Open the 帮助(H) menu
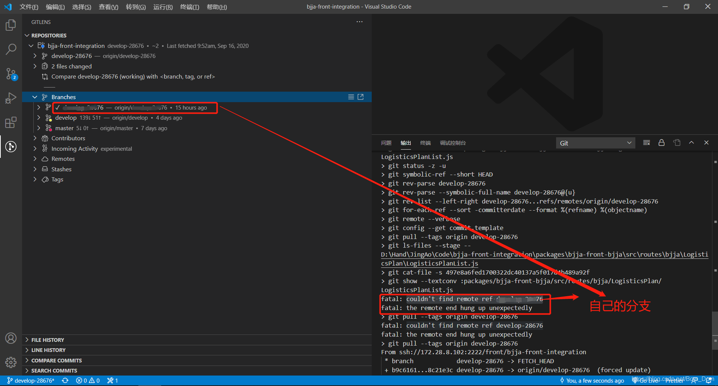718x386 pixels. point(217,7)
